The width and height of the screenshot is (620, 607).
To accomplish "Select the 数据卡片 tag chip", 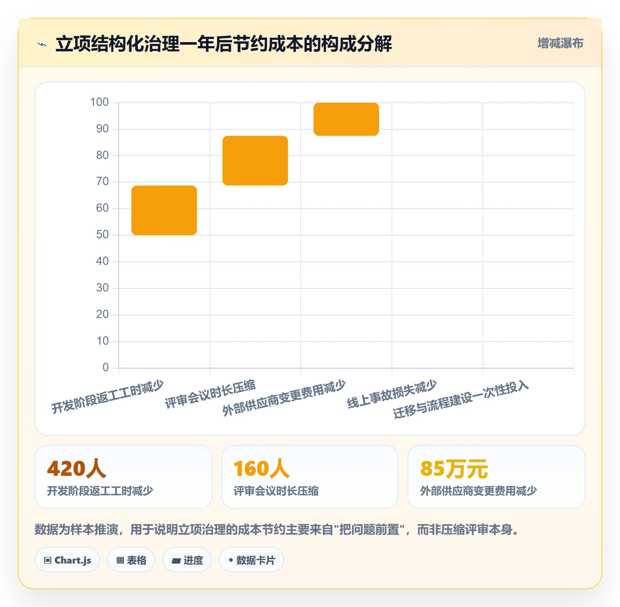I will pos(252,560).
